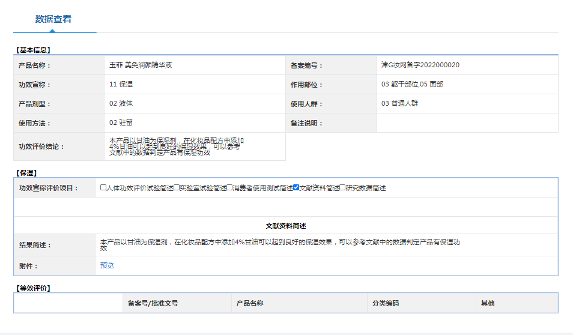Uncheck the 文献资料简述 checkbox
The image size is (573, 335).
pos(296,188)
